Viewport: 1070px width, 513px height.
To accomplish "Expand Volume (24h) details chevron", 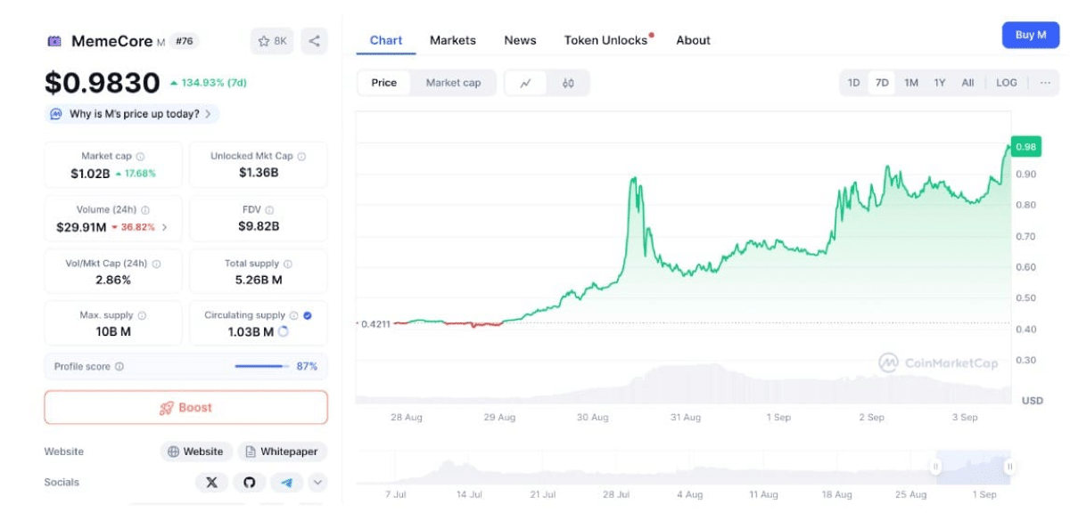I will click(x=165, y=227).
